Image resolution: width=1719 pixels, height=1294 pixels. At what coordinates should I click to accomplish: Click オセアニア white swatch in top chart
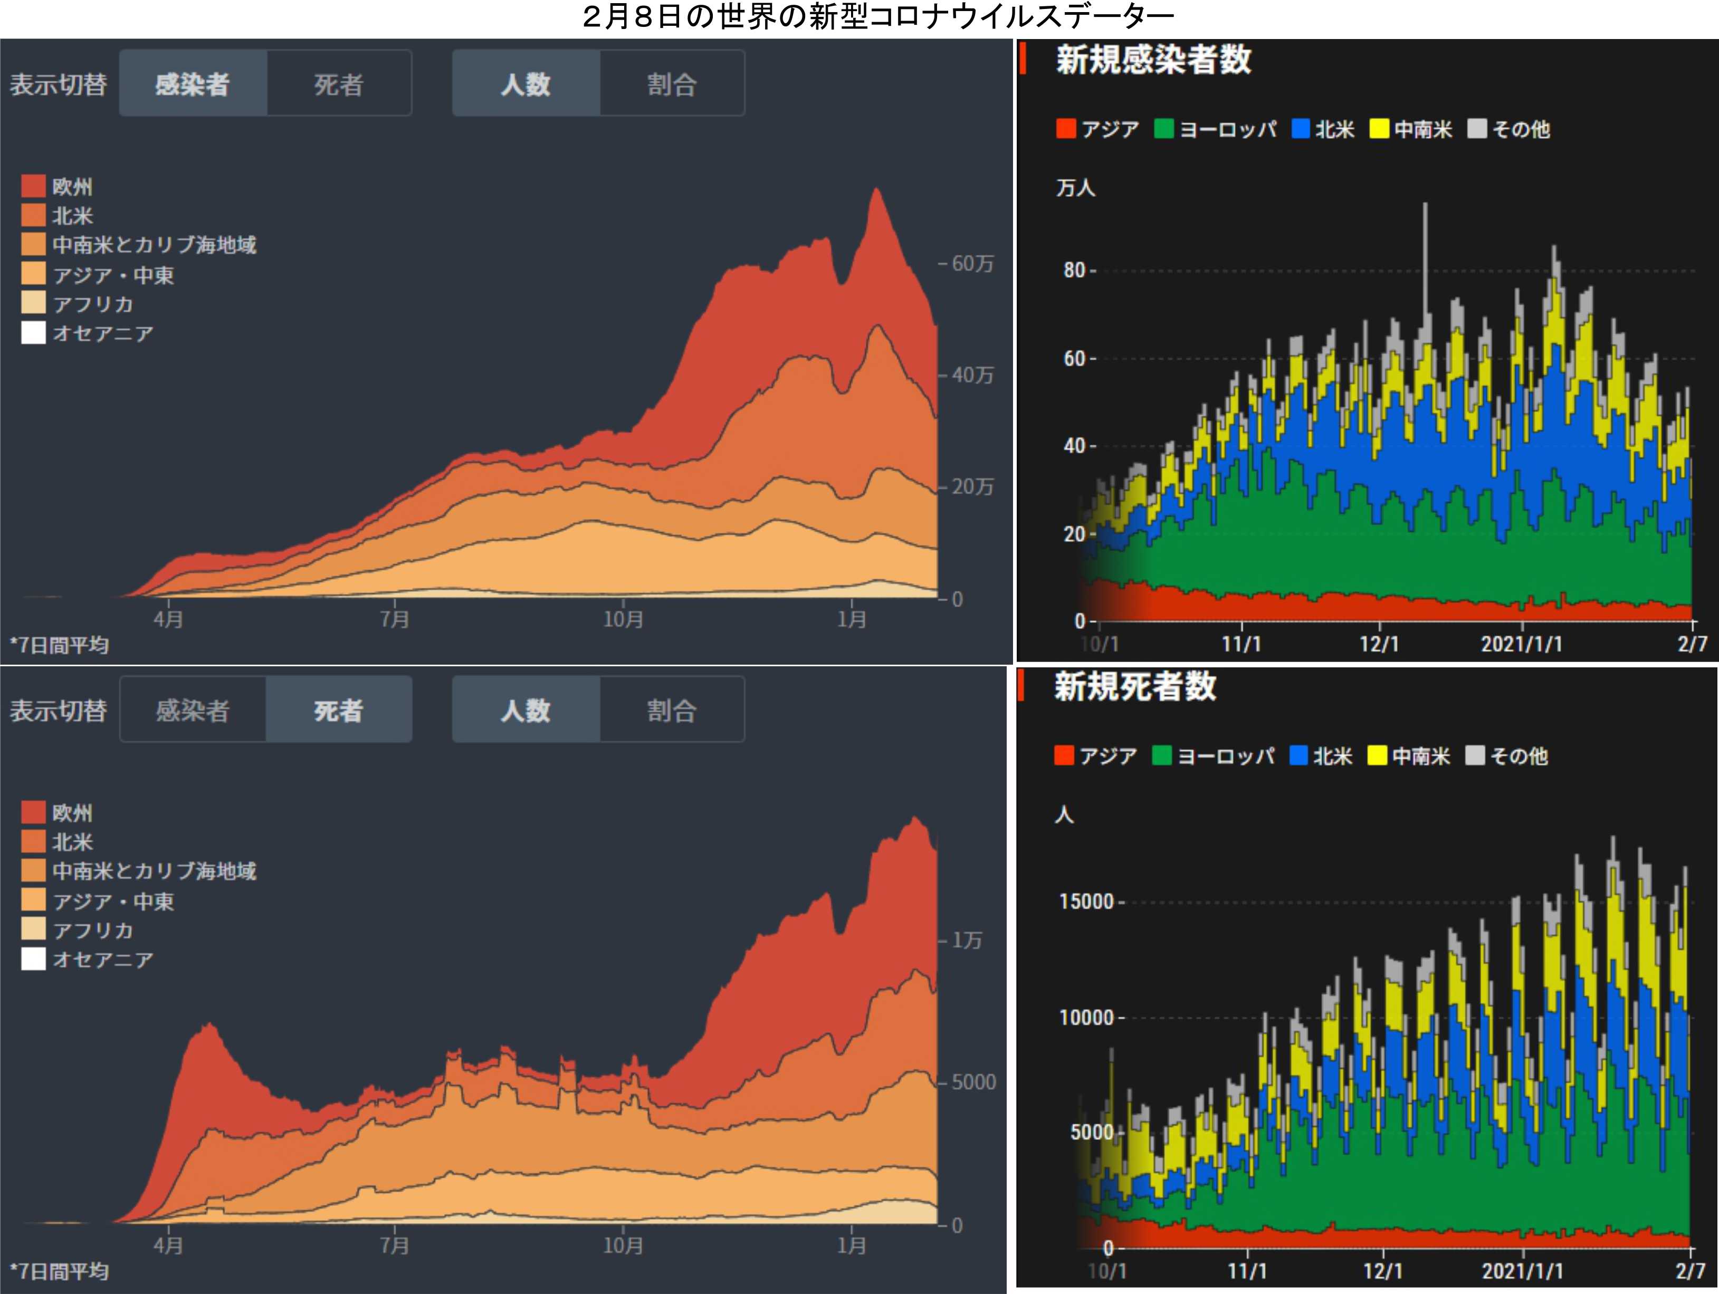tap(33, 333)
